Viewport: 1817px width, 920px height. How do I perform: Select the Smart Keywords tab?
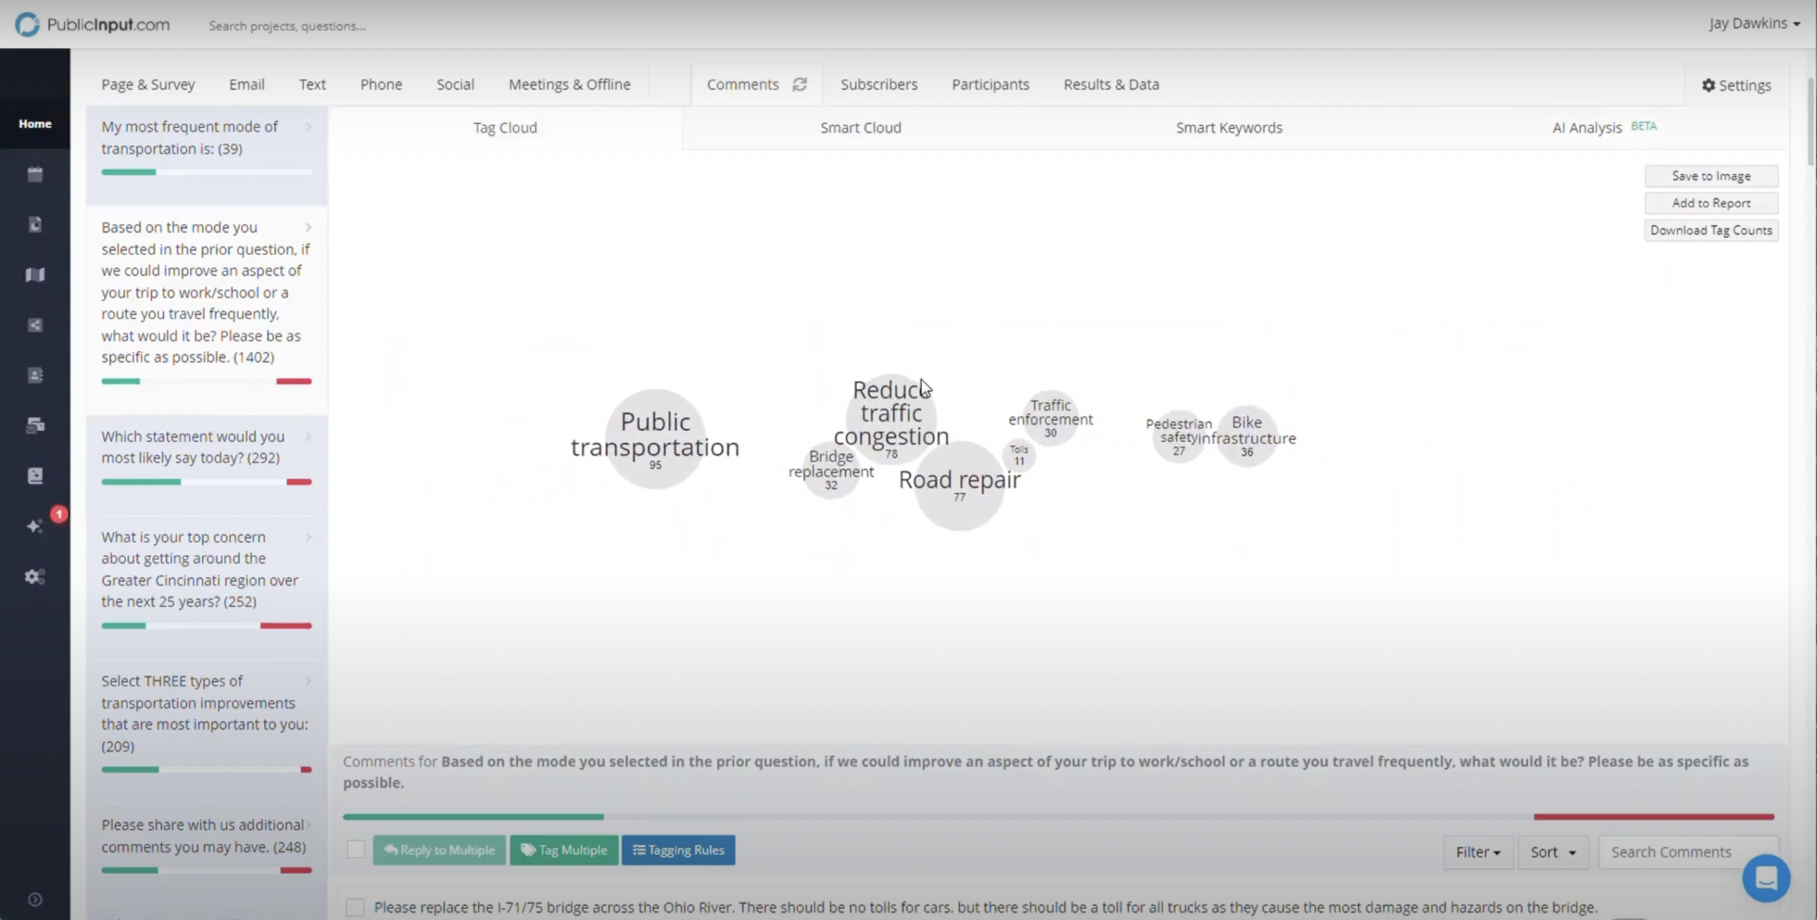pyautogui.click(x=1230, y=127)
